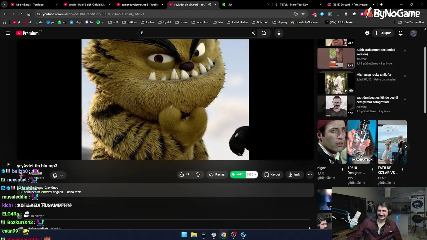Click the green İndir download button

coord(237,174)
